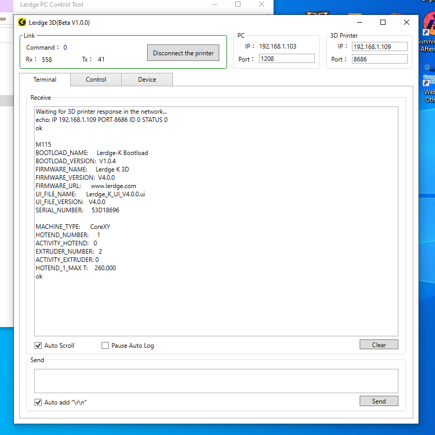
Task: Select the Terminal tab
Action: [45, 80]
